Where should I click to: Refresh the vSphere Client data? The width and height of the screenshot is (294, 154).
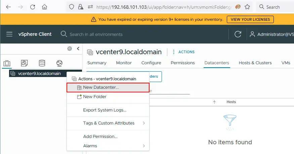[238, 34]
